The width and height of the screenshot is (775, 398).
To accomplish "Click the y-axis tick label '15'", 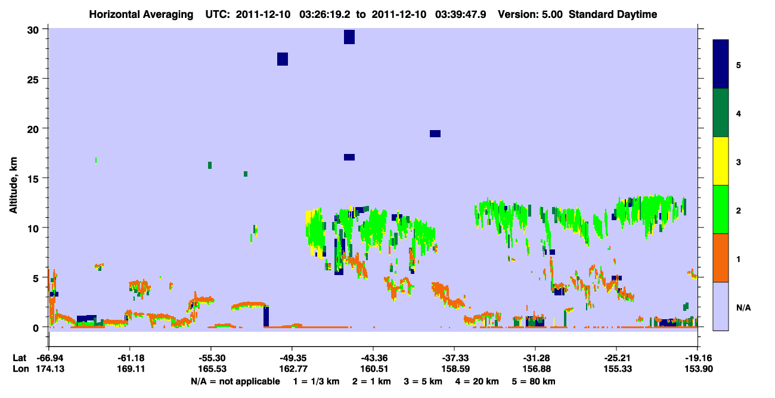I will pos(35,178).
